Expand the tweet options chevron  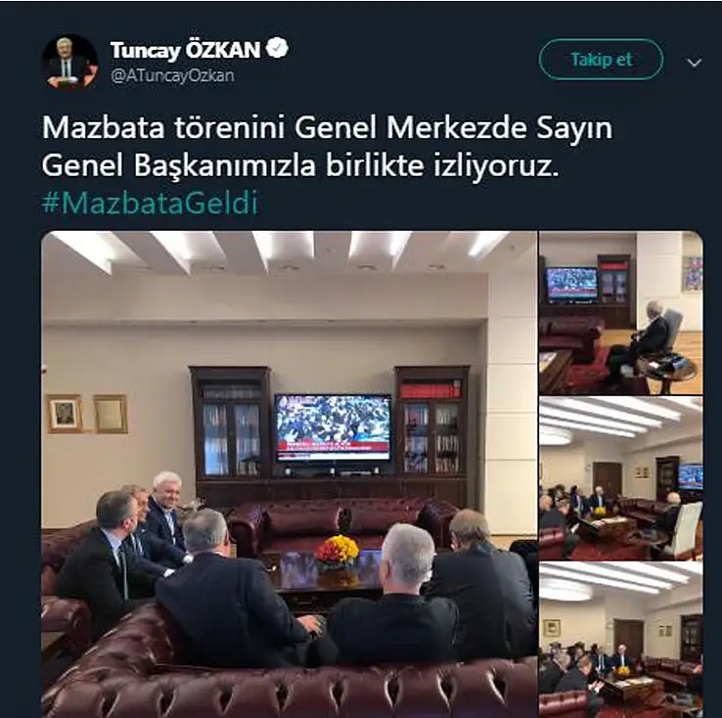[695, 63]
